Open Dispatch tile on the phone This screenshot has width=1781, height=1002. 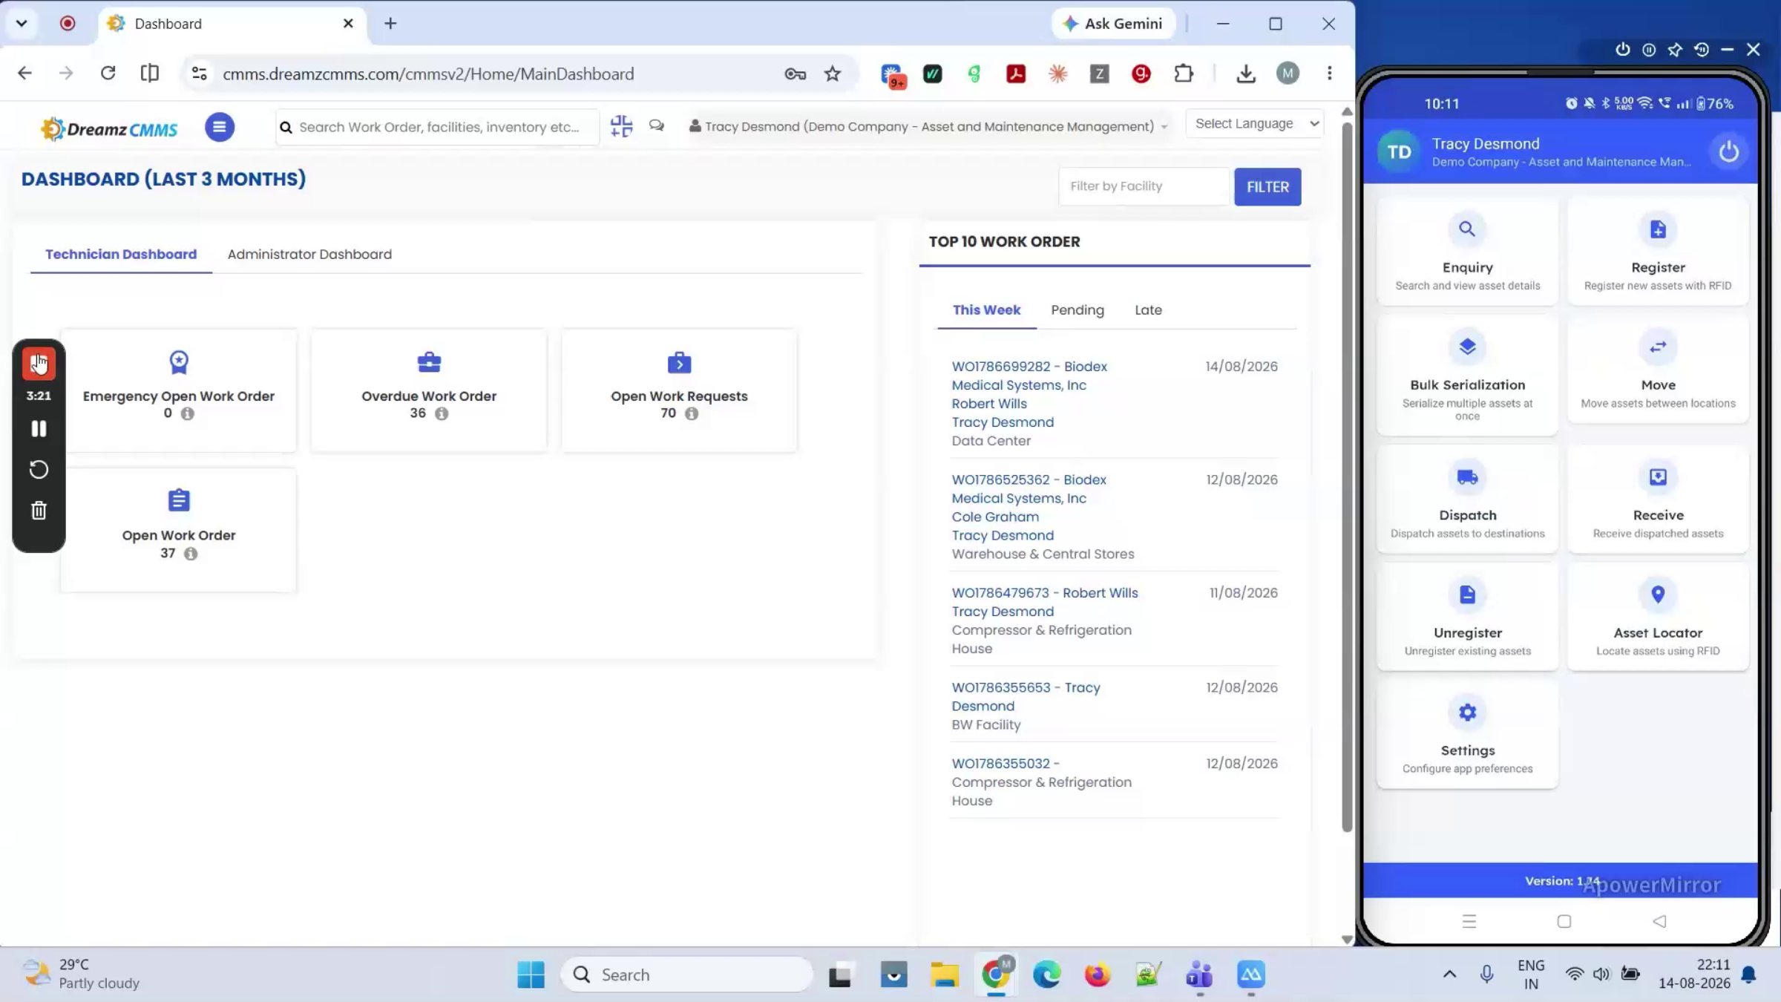pyautogui.click(x=1467, y=499)
